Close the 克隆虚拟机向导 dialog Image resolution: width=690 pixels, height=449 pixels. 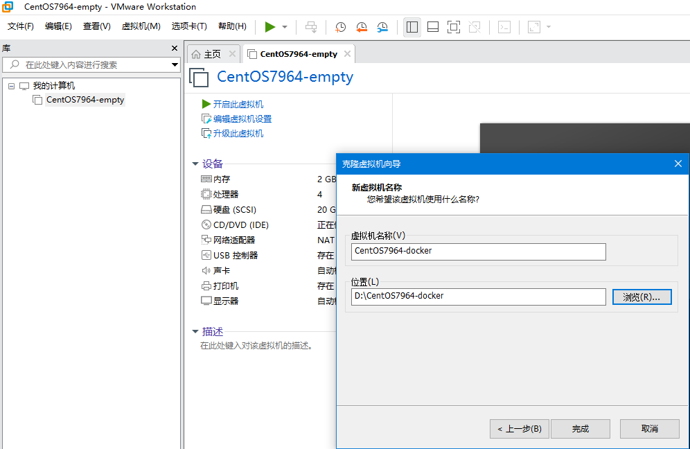click(678, 164)
